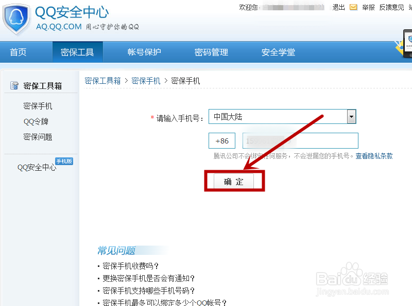This screenshot has height=306, width=412.
Task: Open QQ安全中心 mobile version link
Action: pos(37,167)
